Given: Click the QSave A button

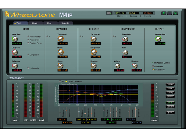Looking at the screenshot, I should (x=170, y=103).
